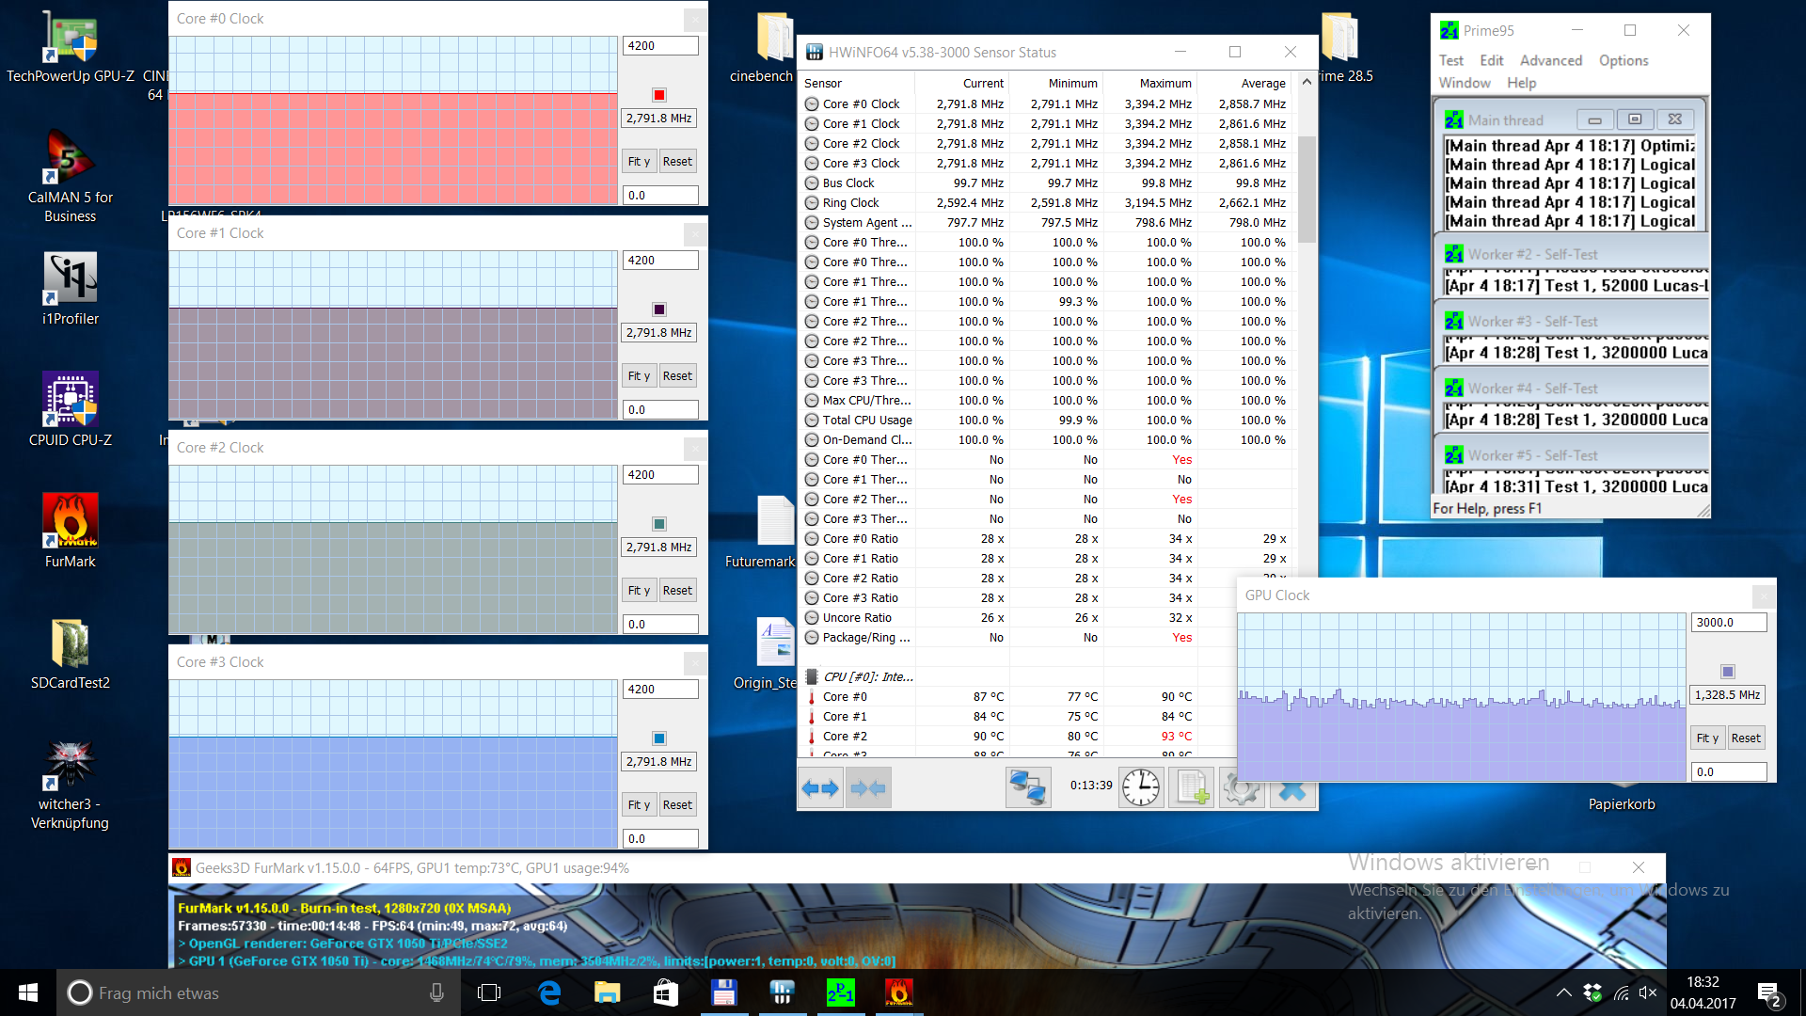Click Worker #2 Self-Test window title
This screenshot has height=1016, width=1806.
1532,255
